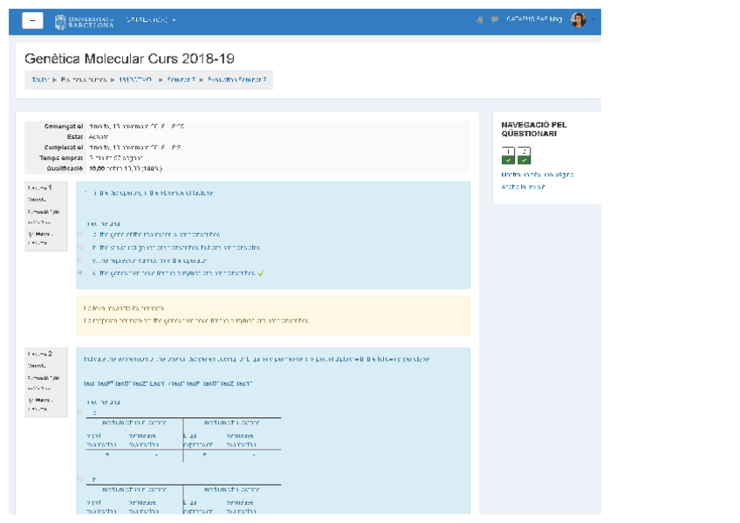Image resolution: width=740 pixels, height=523 pixels.
Task: Expand the user menu arrow beside avatar
Action: [x=593, y=20]
